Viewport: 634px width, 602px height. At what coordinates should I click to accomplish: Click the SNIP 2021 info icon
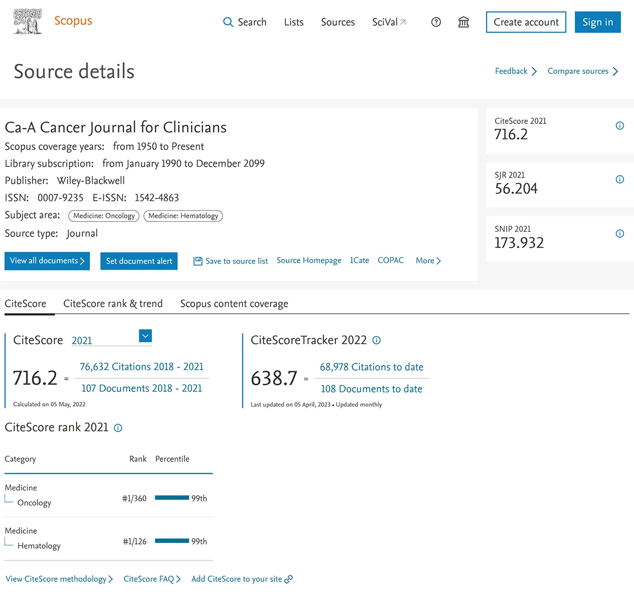(620, 233)
